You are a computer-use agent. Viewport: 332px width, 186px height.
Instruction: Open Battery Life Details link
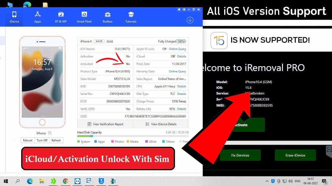pos(182,109)
